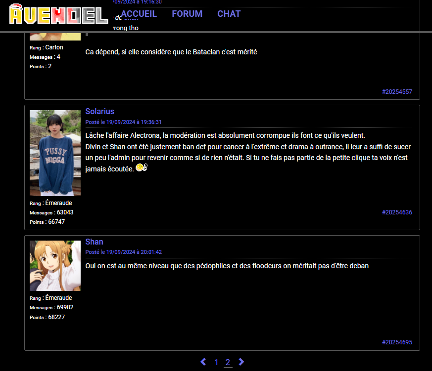Open Solarius's user profile link
The image size is (432, 371).
click(99, 112)
